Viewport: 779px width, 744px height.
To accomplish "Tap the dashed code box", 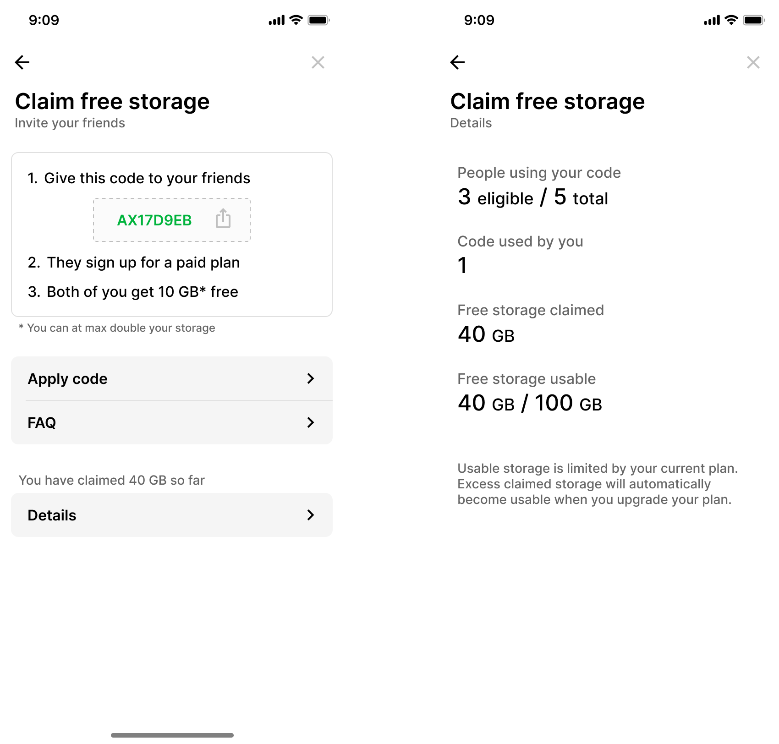I will 172,220.
